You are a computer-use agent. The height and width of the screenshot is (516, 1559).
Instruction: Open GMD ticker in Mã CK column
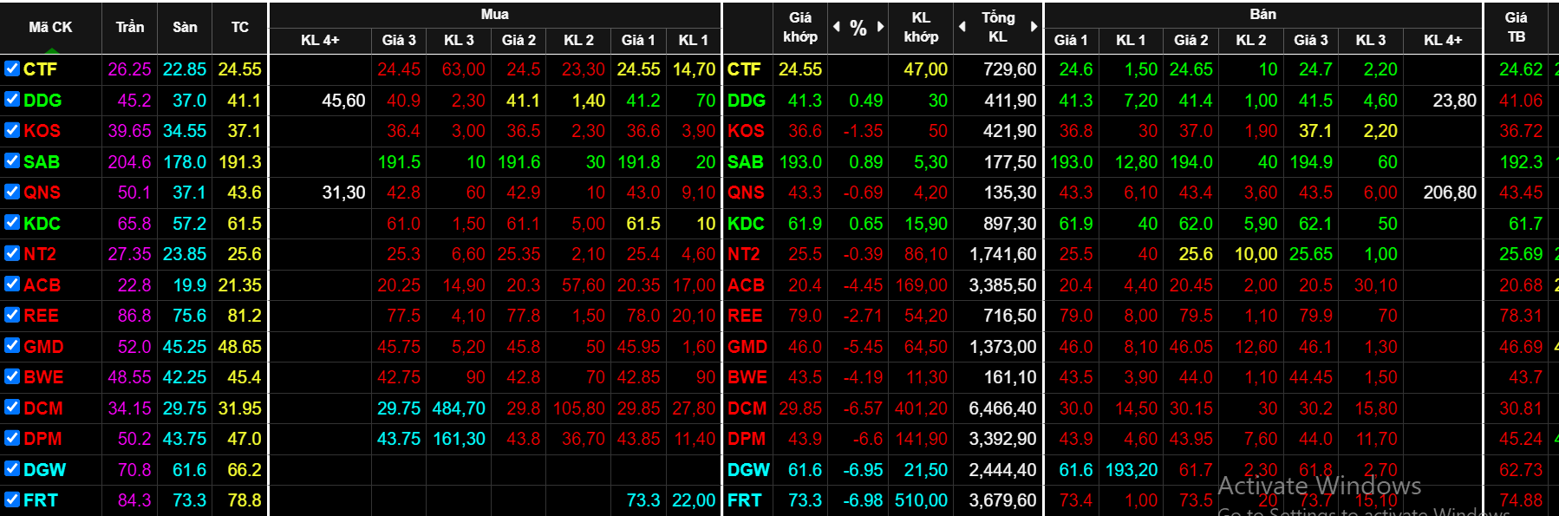[x=43, y=346]
